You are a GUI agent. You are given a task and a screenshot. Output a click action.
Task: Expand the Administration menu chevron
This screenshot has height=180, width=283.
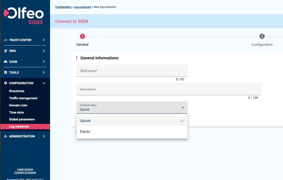coord(44,136)
